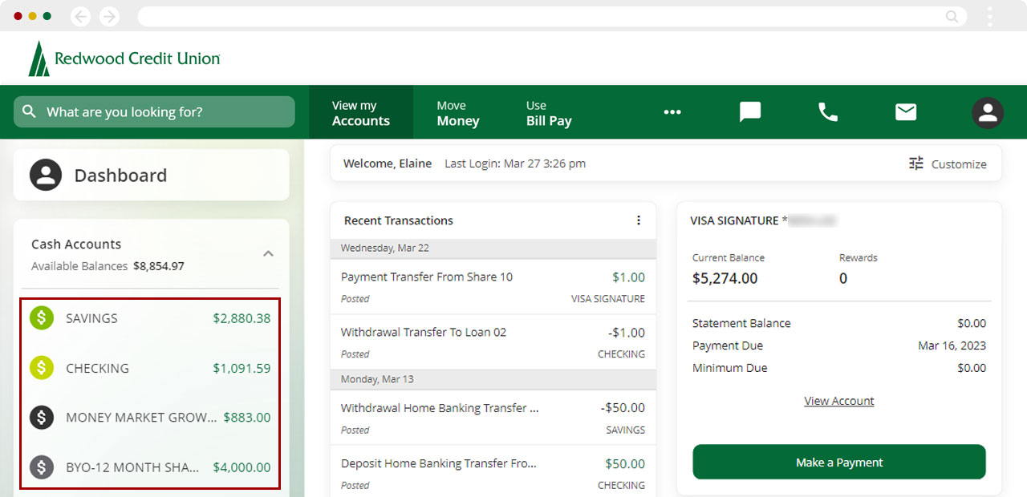Viewport: 1027px width, 497px height.
Task: Click the browser address bar search icon
Action: coord(952,16)
